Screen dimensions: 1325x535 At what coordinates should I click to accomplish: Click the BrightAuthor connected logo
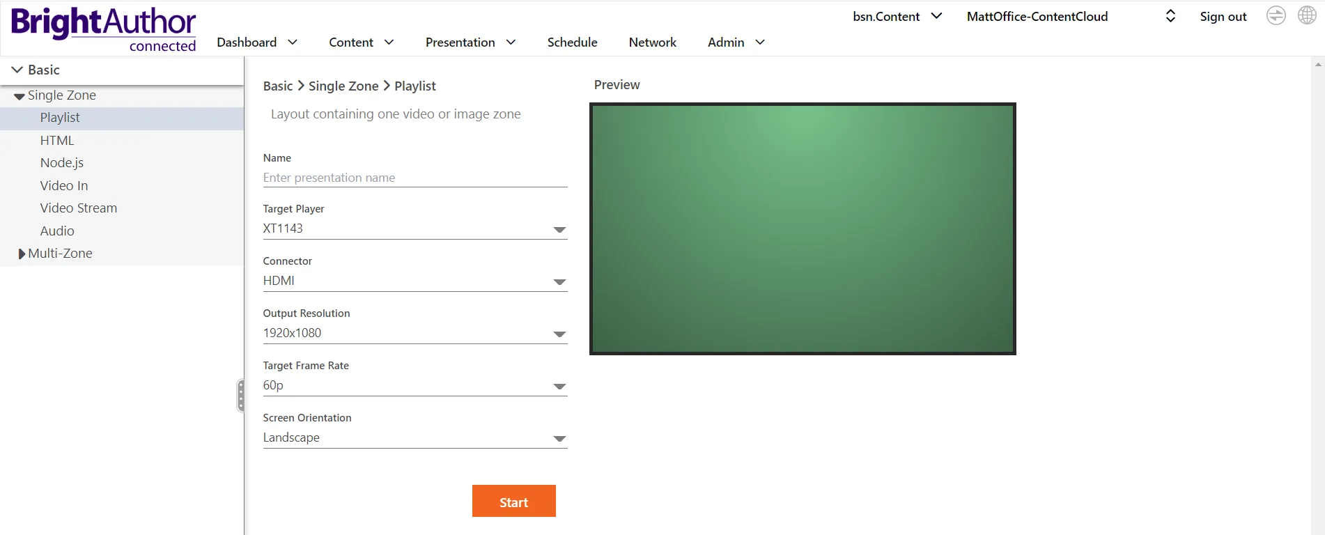(104, 29)
